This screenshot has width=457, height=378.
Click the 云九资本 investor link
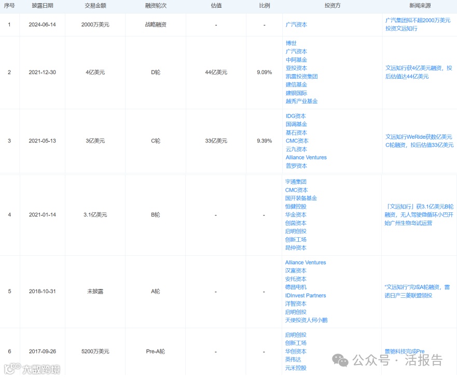tap(296, 149)
